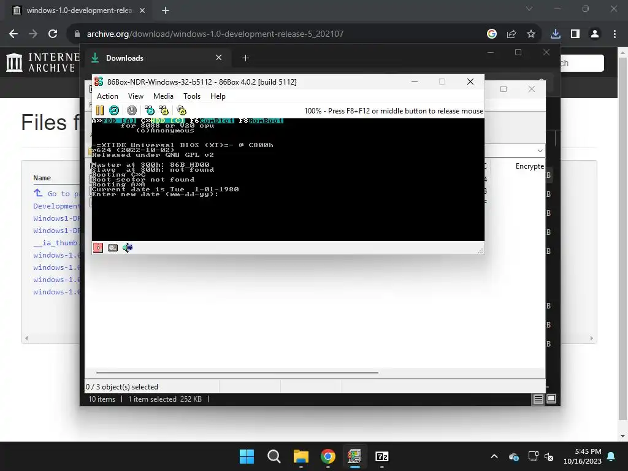
Task: Click the muted volume tray icon
Action: [549, 456]
